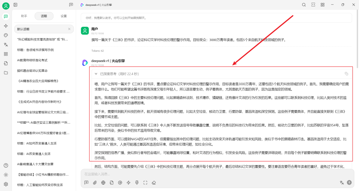This screenshot has width=359, height=191.
Task: Open topic starting with “科幻崛起科技支撑流浪地球”
Action: (44, 40)
